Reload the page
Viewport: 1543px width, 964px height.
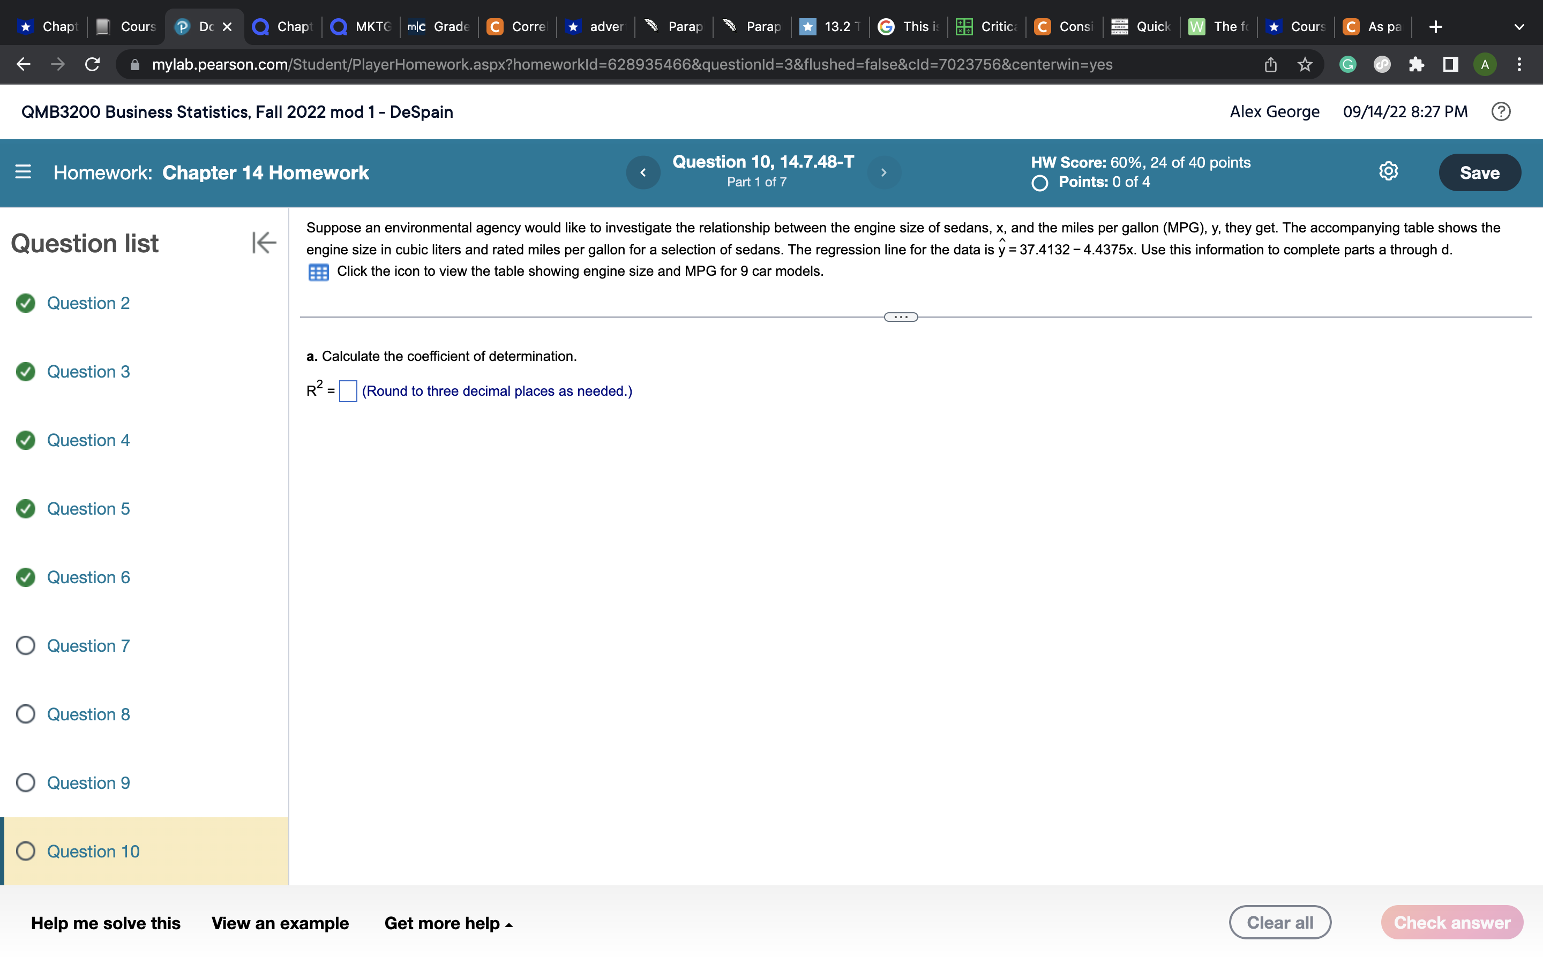[x=93, y=64]
